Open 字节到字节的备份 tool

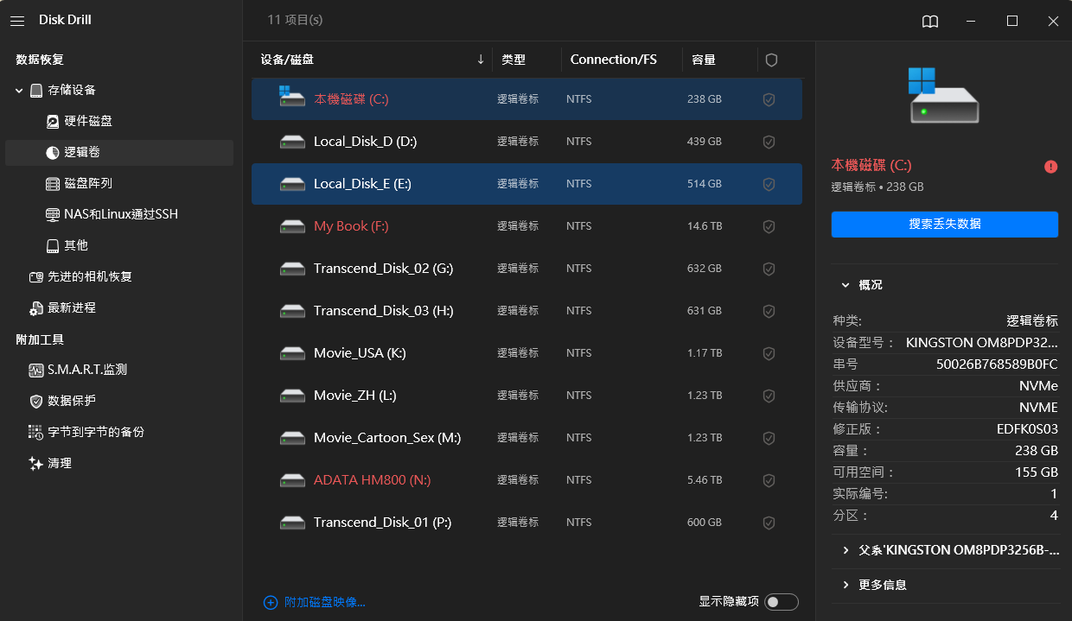(x=95, y=432)
